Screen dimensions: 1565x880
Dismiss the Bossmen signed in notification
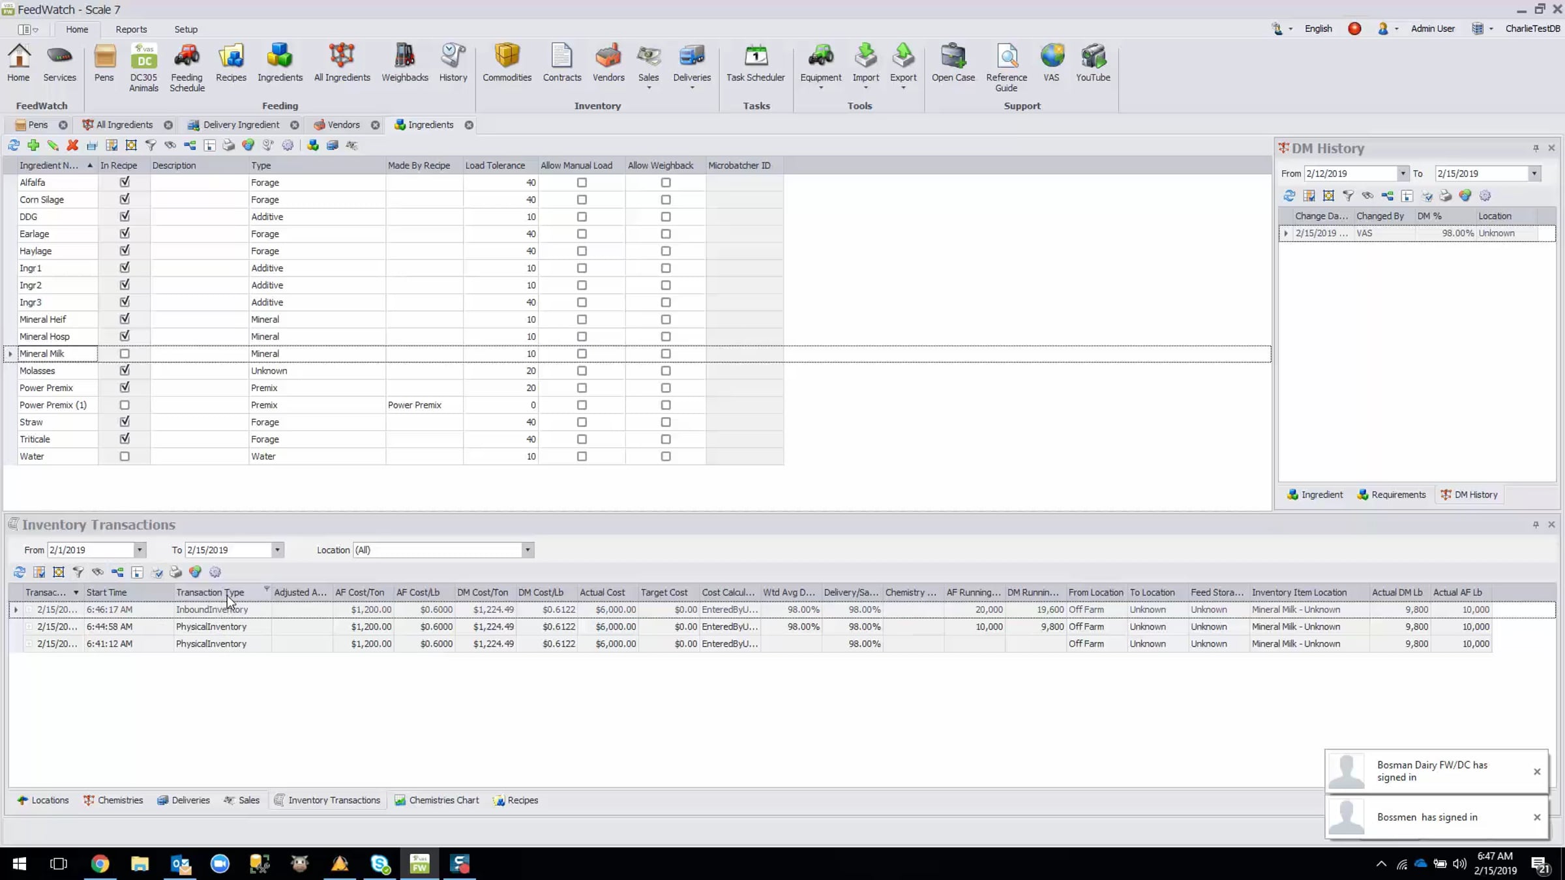click(1537, 817)
